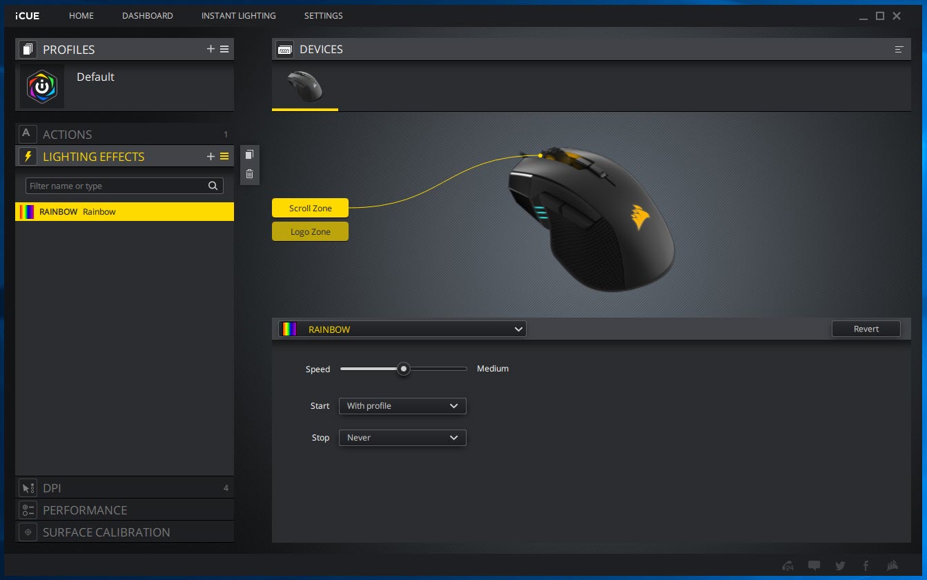Expand the Surface Calibration section
The image size is (927, 580).
click(124, 532)
